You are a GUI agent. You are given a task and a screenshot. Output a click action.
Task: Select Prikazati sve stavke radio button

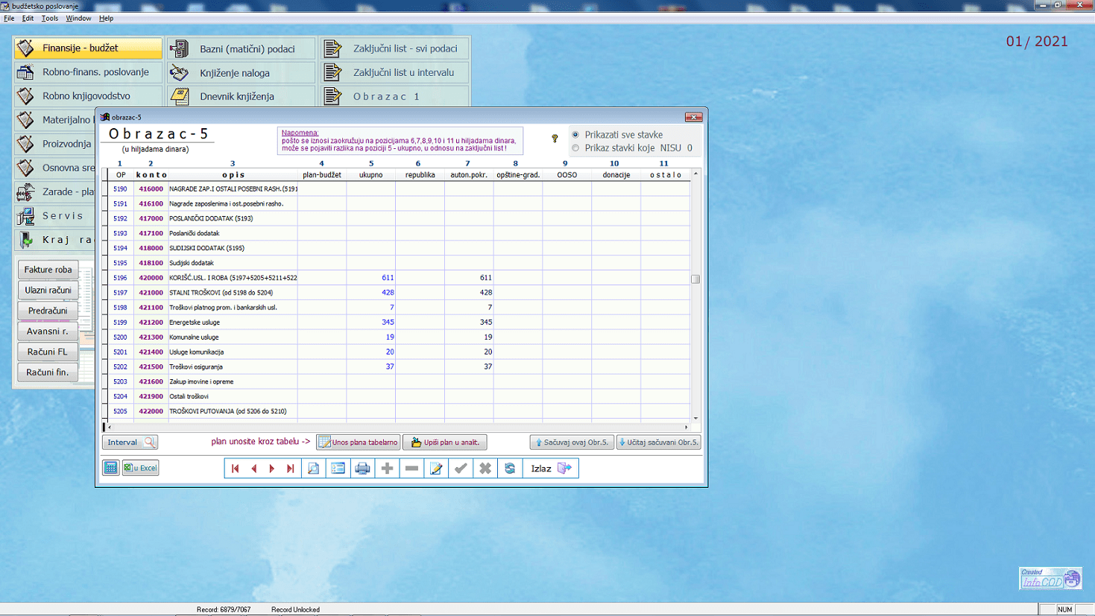(575, 135)
